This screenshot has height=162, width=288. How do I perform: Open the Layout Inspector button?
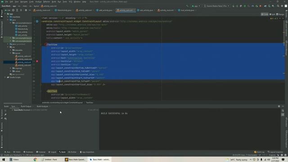pyautogui.click(x=275, y=152)
